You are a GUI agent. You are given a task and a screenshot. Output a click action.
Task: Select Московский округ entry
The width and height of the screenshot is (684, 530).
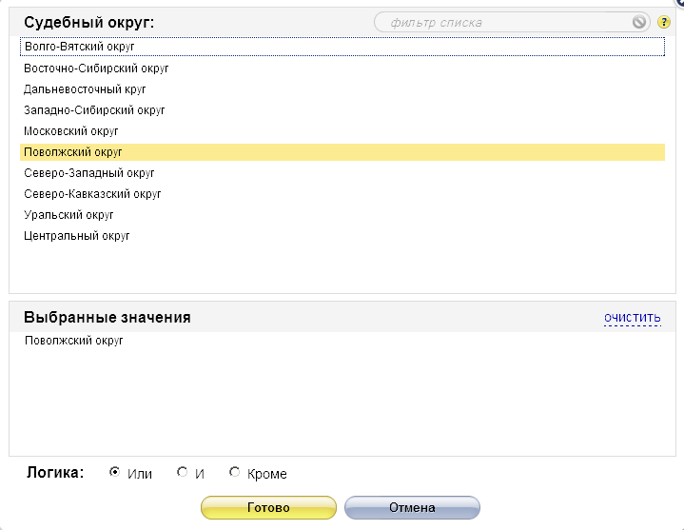coord(342,131)
